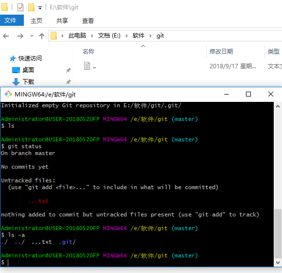Click the red ...txt untracked file text
The image size is (282, 273).
click(x=38, y=201)
